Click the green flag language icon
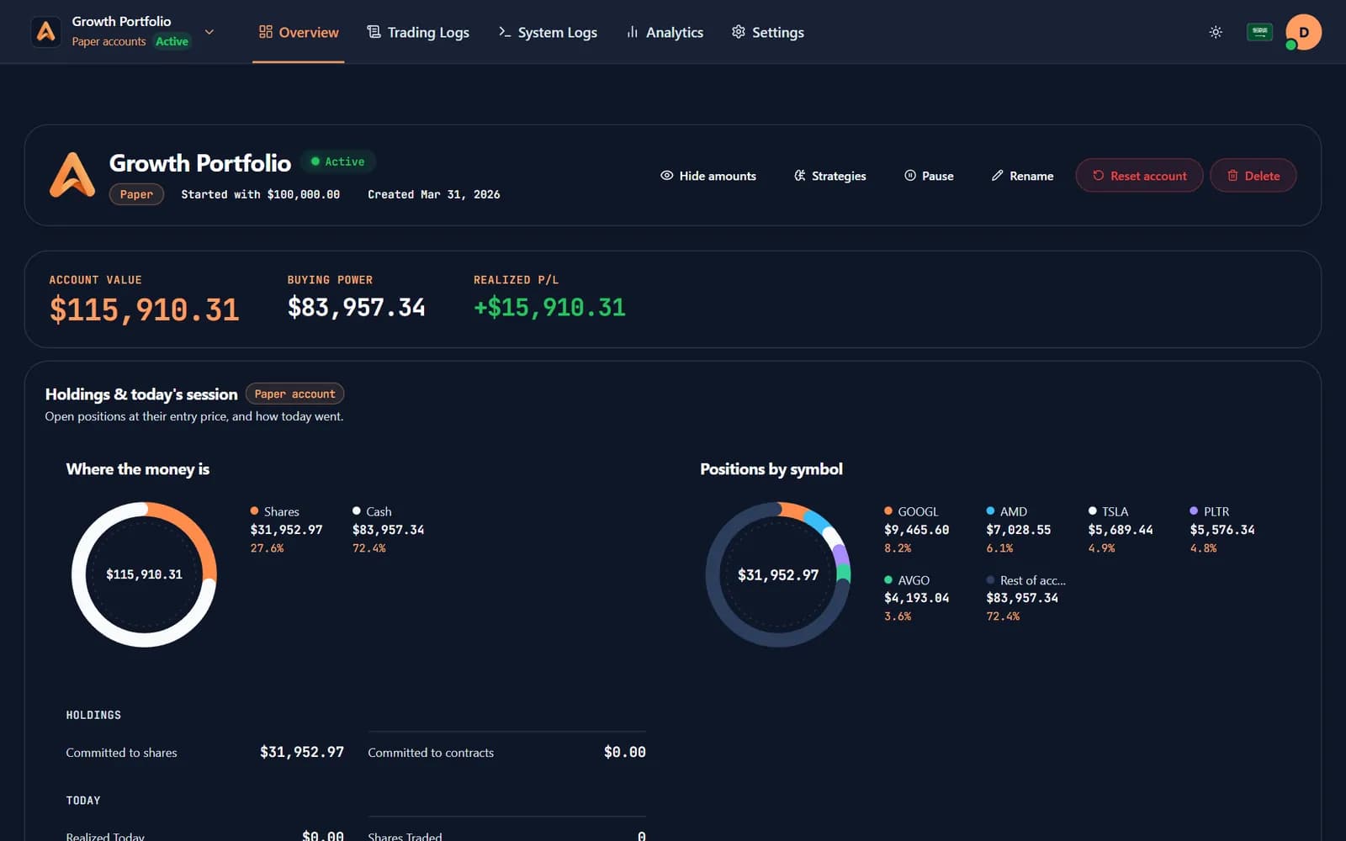 point(1259,32)
